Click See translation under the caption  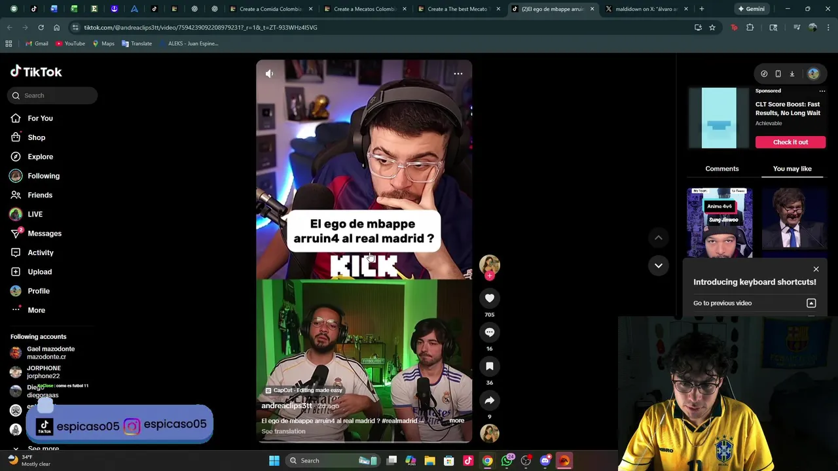[x=283, y=431]
